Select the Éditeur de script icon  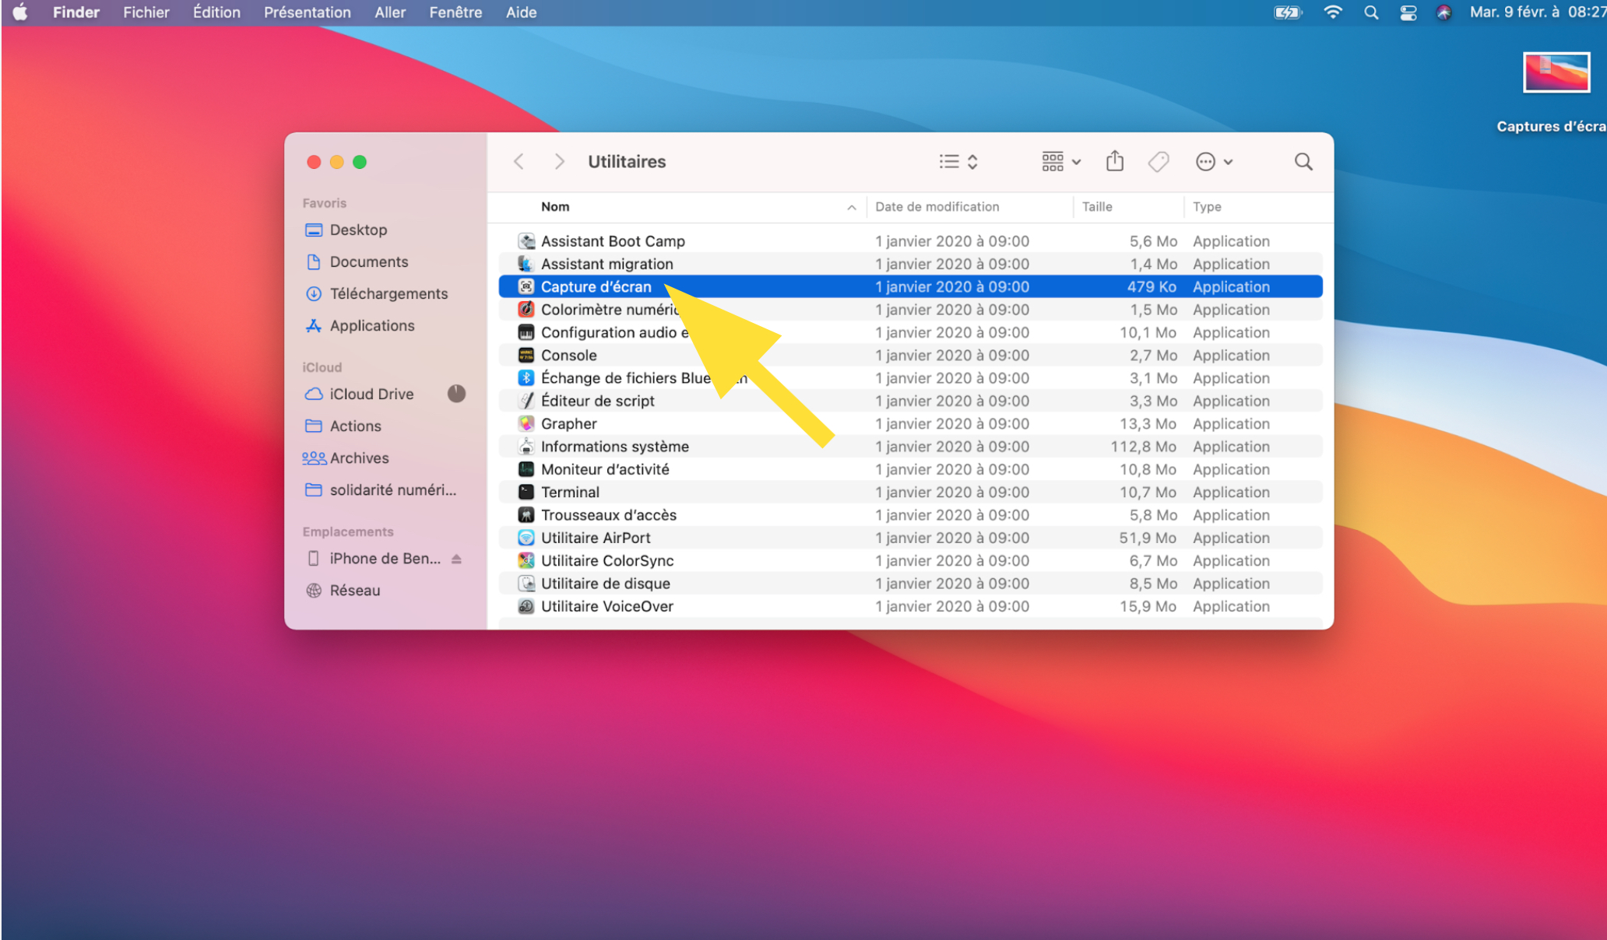pyautogui.click(x=526, y=401)
